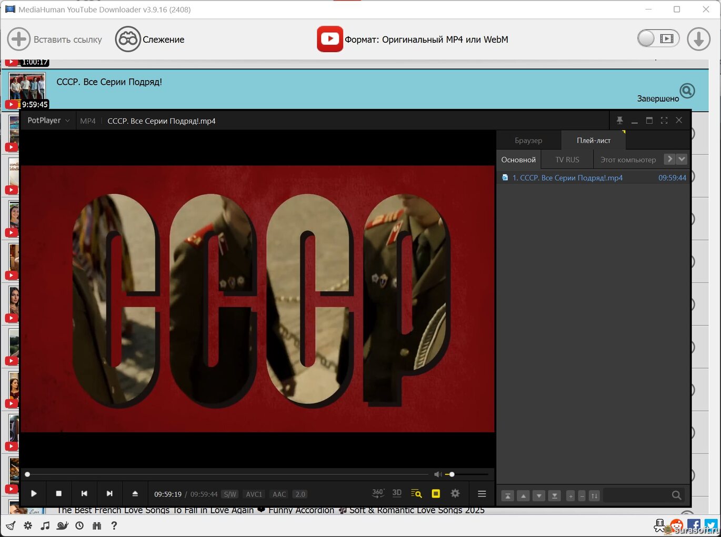Open Слежение tracking binoculars icon
Image resolution: width=721 pixels, height=537 pixels.
click(127, 39)
